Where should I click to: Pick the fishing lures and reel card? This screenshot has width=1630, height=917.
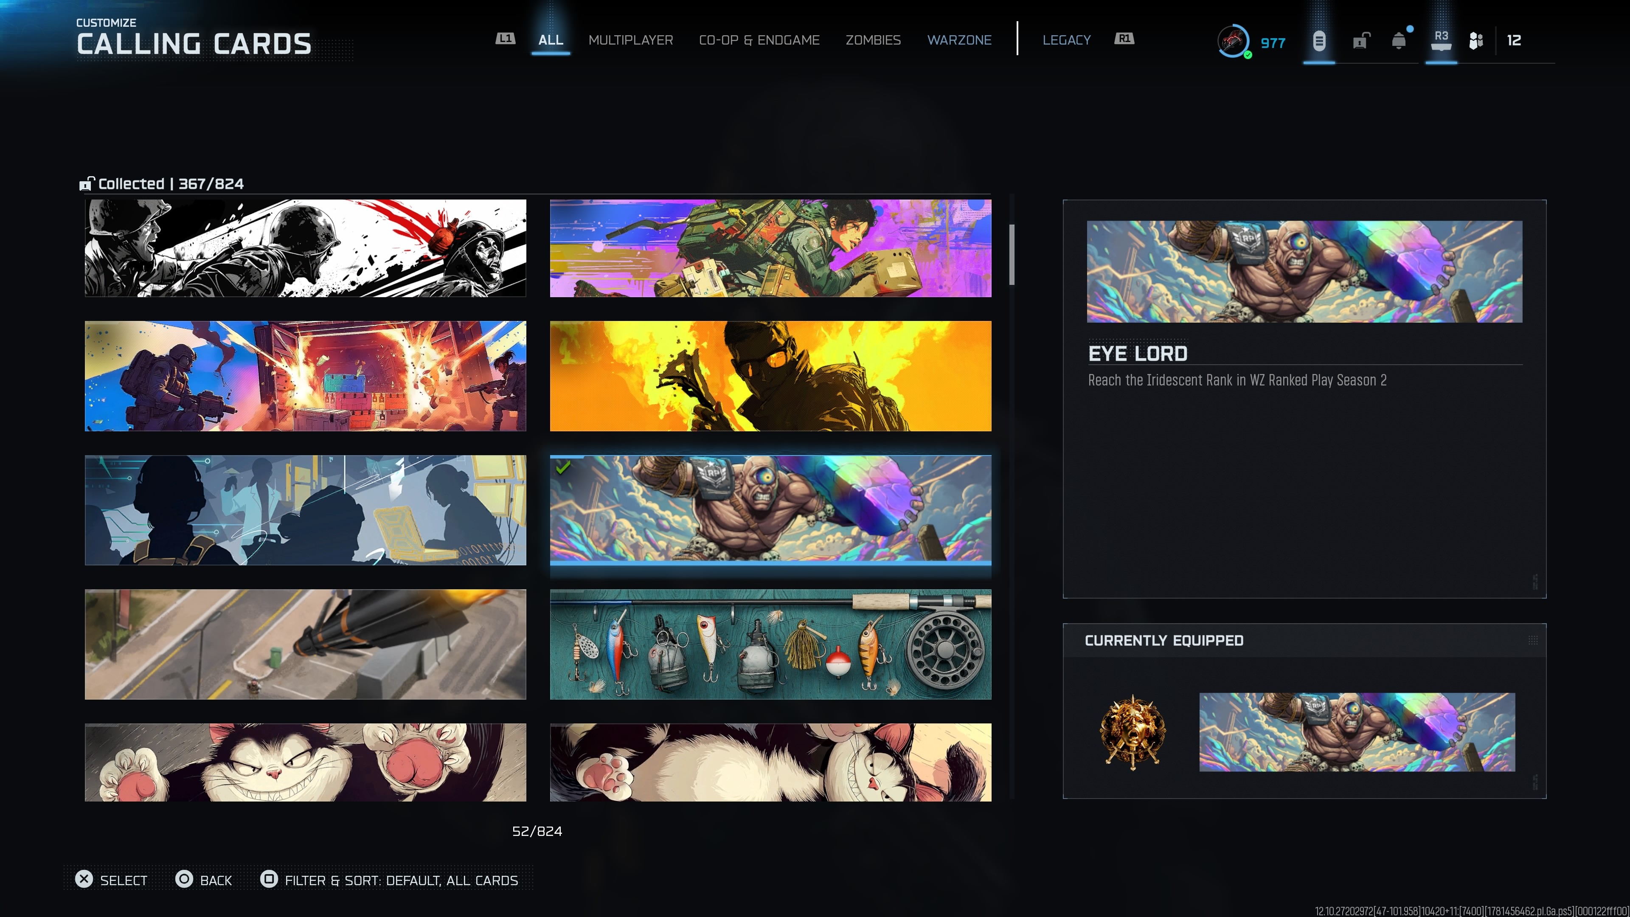coord(770,644)
